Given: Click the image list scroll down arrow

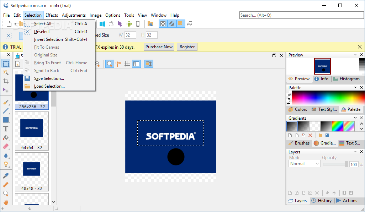Looking at the screenshot, I should [53, 202].
